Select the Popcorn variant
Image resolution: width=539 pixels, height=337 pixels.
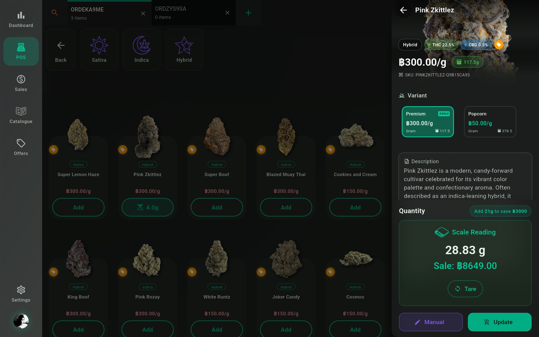point(490,122)
